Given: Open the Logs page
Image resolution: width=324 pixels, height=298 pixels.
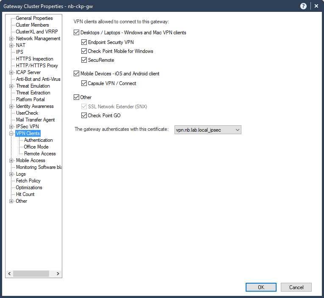Looking at the screenshot, I should click(x=21, y=174).
